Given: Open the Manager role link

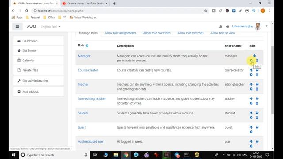Looking at the screenshot, I should tap(84, 56).
